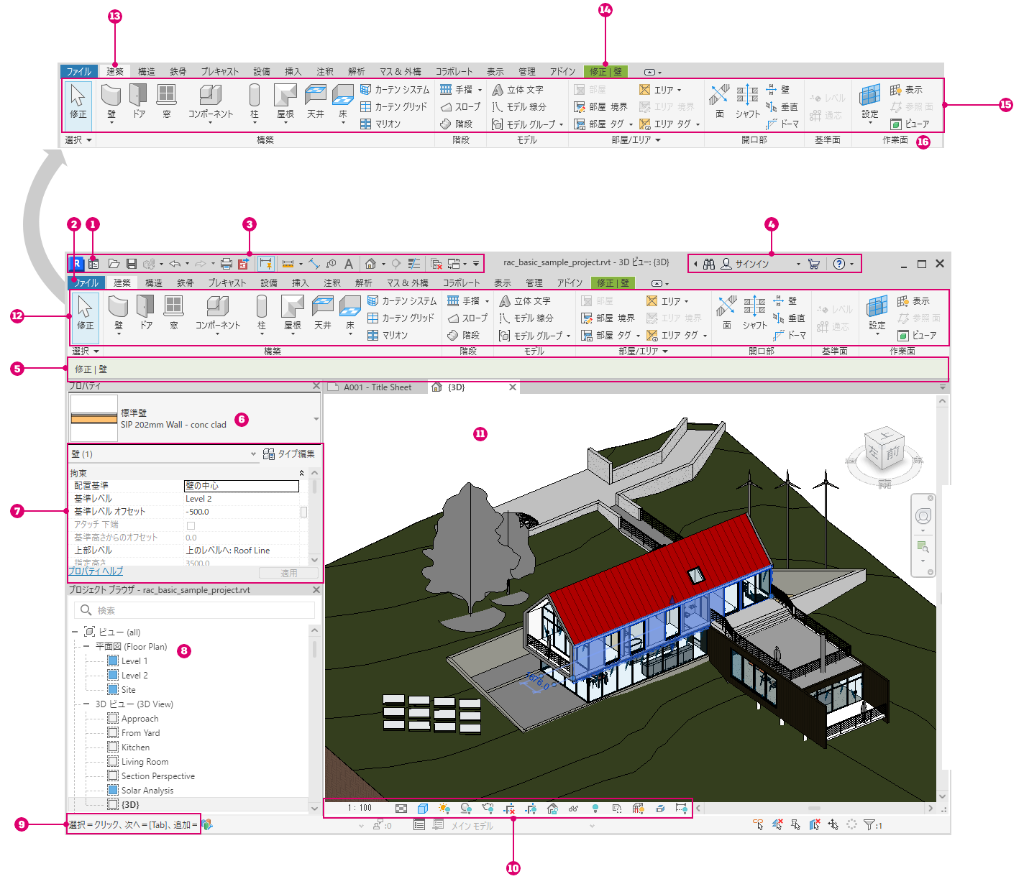Screen dimensions: 1024x879
Task: Click the Info Center search binoculars icon
Action: point(709,264)
